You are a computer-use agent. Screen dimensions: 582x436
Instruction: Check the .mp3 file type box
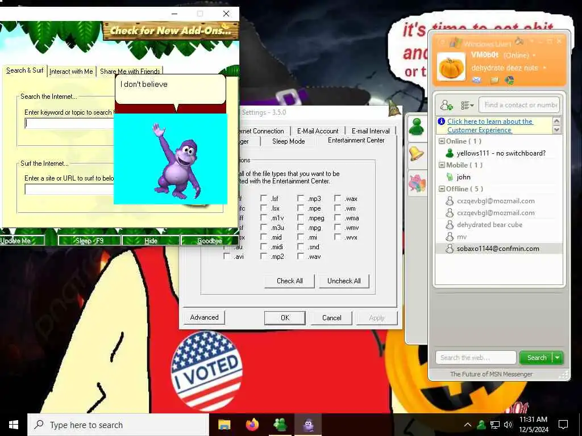click(301, 198)
